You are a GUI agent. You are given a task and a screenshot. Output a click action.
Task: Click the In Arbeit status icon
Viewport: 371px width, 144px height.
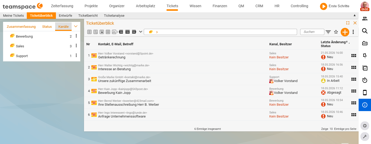click(323, 81)
